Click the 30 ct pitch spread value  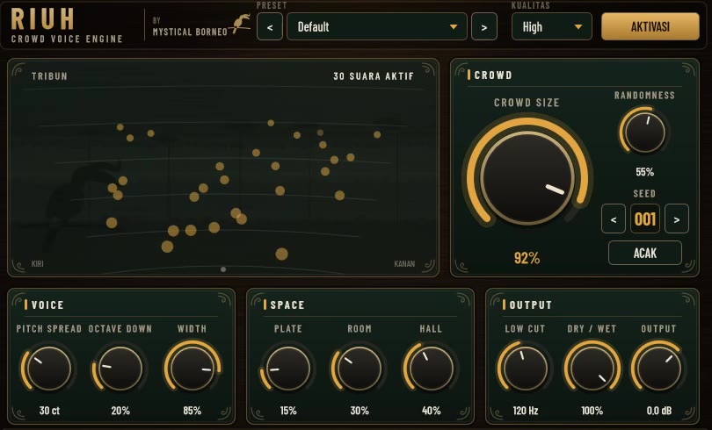coord(49,411)
